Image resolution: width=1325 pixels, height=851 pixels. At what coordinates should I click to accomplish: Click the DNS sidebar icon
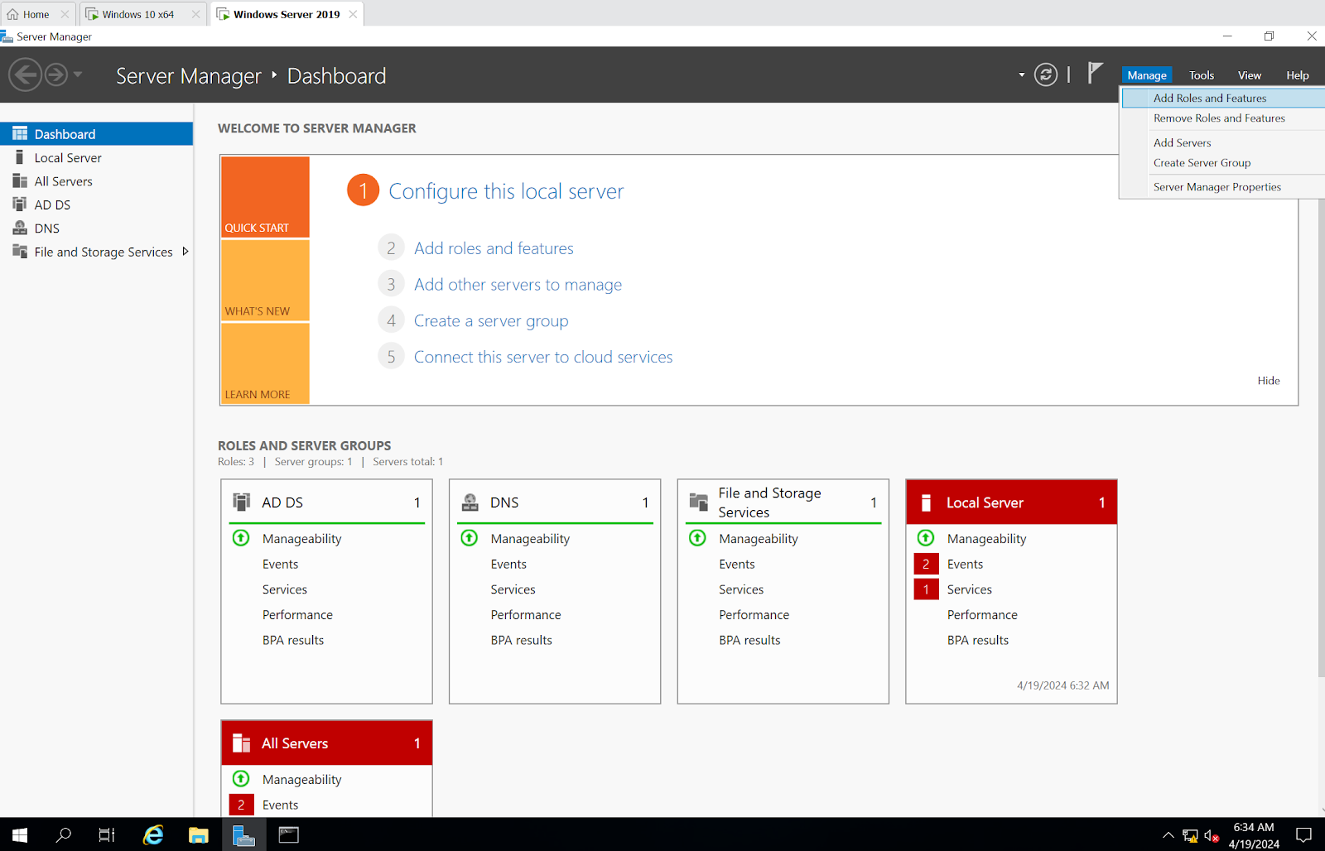tap(20, 228)
